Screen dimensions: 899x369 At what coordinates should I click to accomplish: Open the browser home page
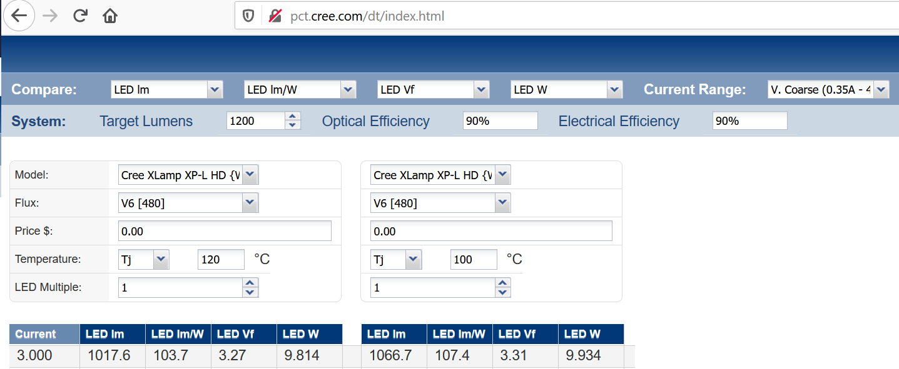(110, 16)
